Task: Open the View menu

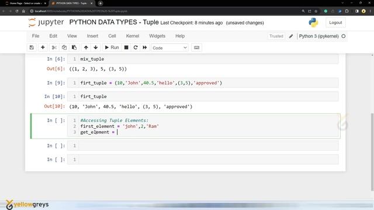Action: click(x=72, y=36)
